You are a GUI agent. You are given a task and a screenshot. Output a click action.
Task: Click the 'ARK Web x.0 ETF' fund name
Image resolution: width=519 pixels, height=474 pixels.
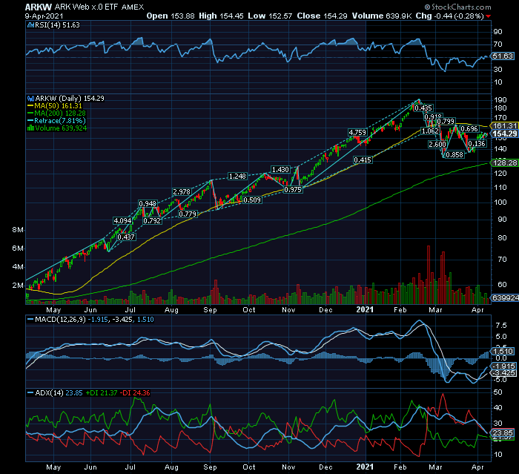(86, 7)
